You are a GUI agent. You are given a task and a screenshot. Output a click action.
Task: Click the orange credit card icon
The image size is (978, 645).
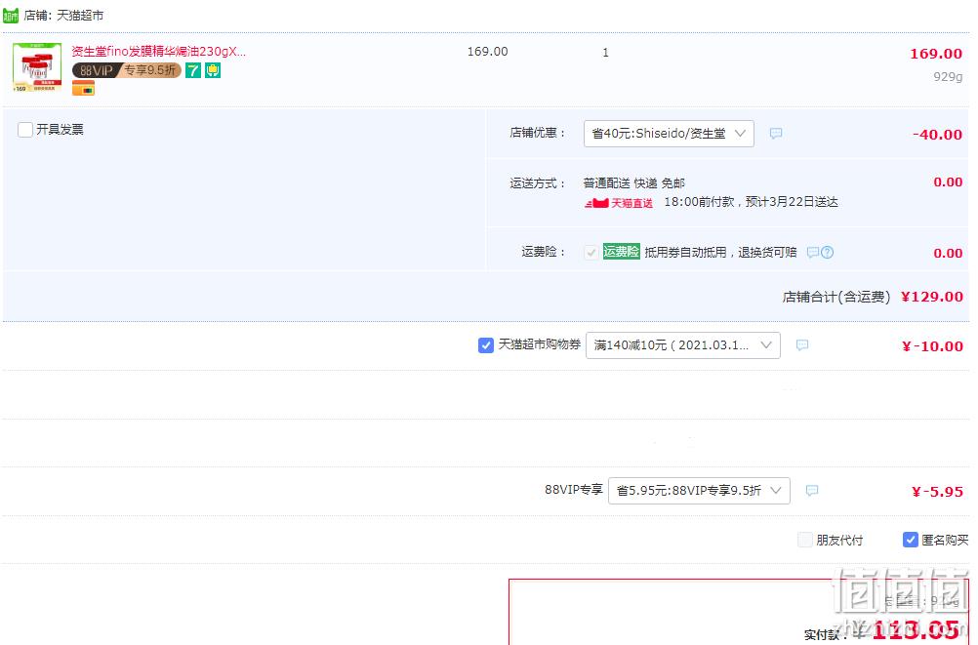[x=83, y=89]
